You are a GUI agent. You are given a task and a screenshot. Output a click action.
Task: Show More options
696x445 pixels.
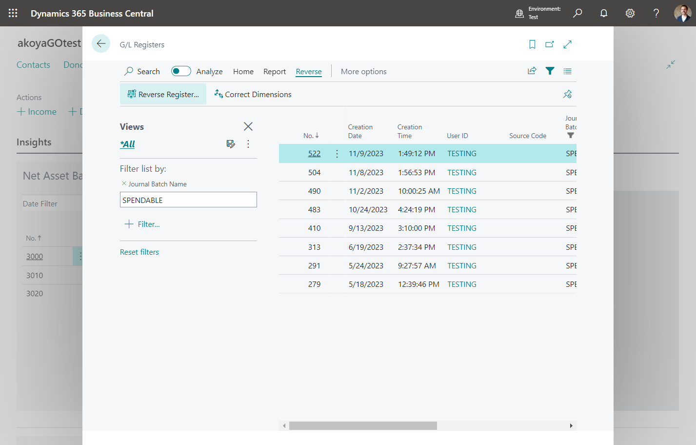click(364, 71)
